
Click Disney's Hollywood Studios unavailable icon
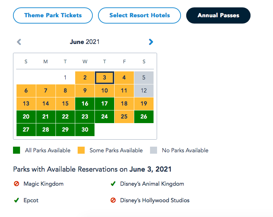(x=113, y=200)
